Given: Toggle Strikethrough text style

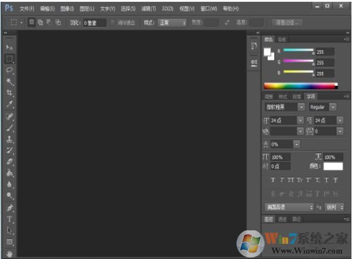Looking at the screenshot, I should [x=336, y=180].
